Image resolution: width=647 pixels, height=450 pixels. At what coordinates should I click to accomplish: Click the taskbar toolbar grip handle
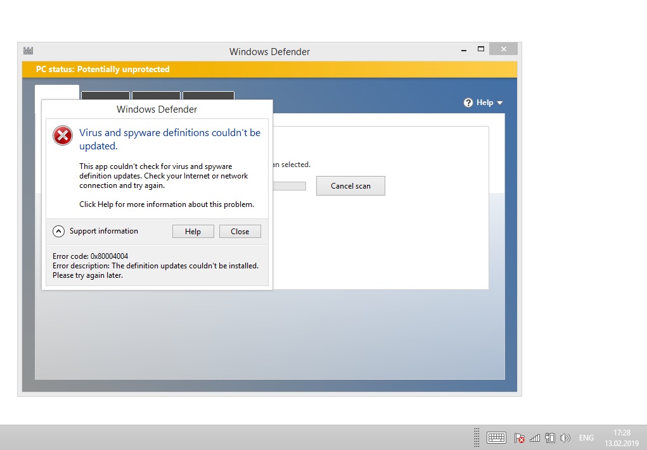477,437
